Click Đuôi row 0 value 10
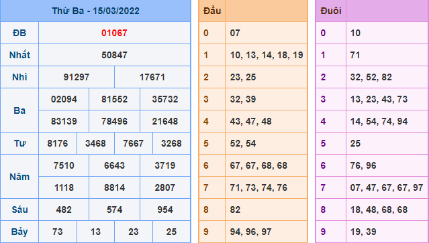The height and width of the screenshot is (243, 429). [355, 33]
